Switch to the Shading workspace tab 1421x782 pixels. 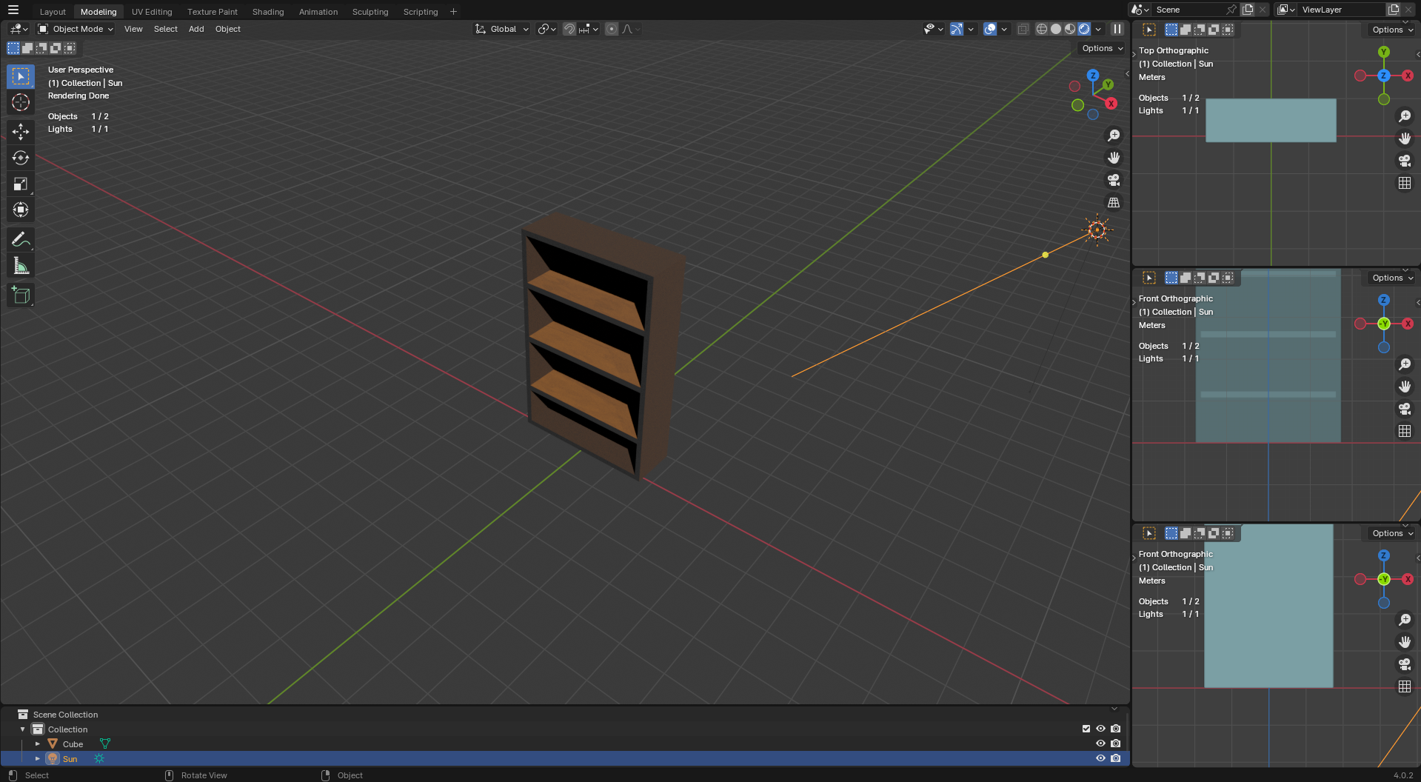click(268, 12)
